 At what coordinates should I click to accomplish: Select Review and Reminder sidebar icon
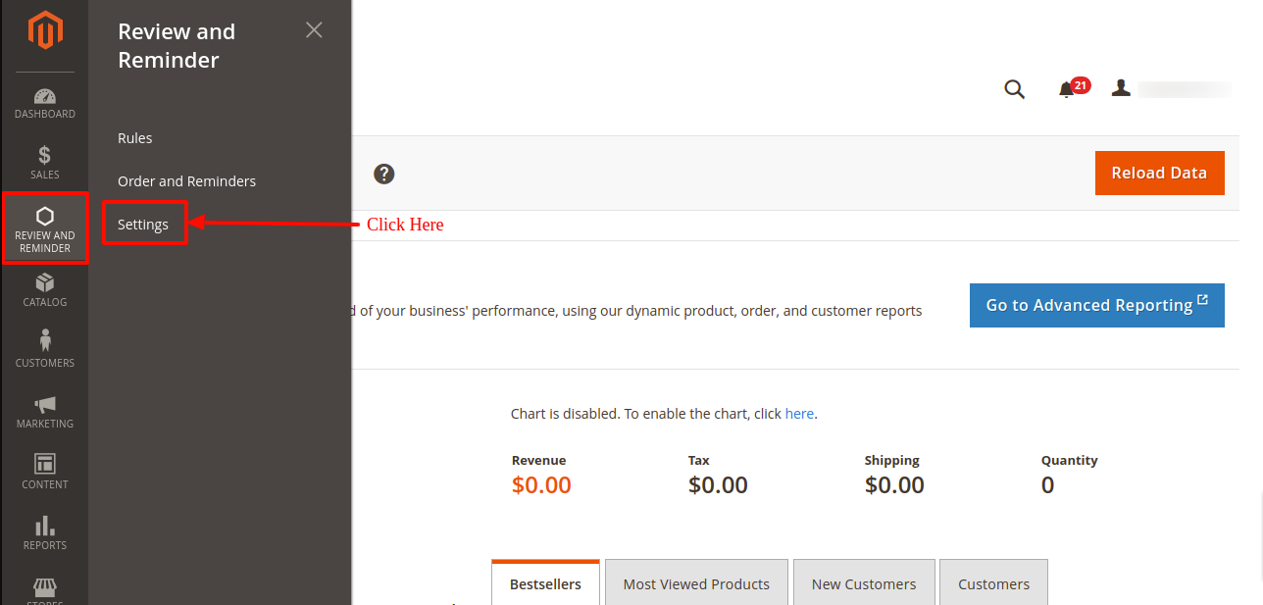[45, 228]
